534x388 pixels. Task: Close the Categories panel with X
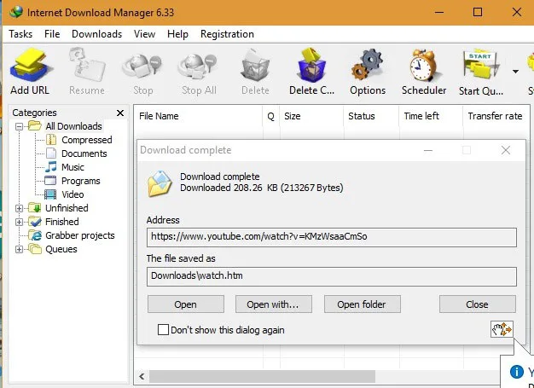click(x=120, y=113)
